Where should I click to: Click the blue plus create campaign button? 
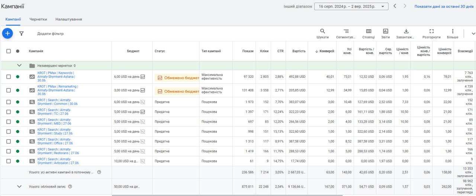[x=7, y=33]
